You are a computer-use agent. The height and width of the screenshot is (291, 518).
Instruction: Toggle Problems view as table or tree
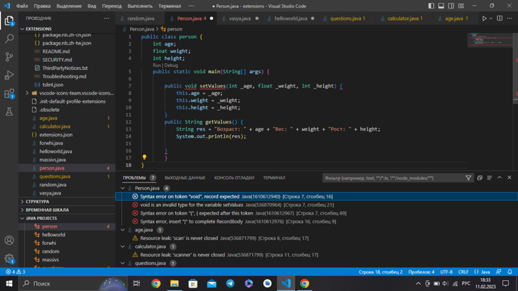pyautogui.click(x=489, y=178)
